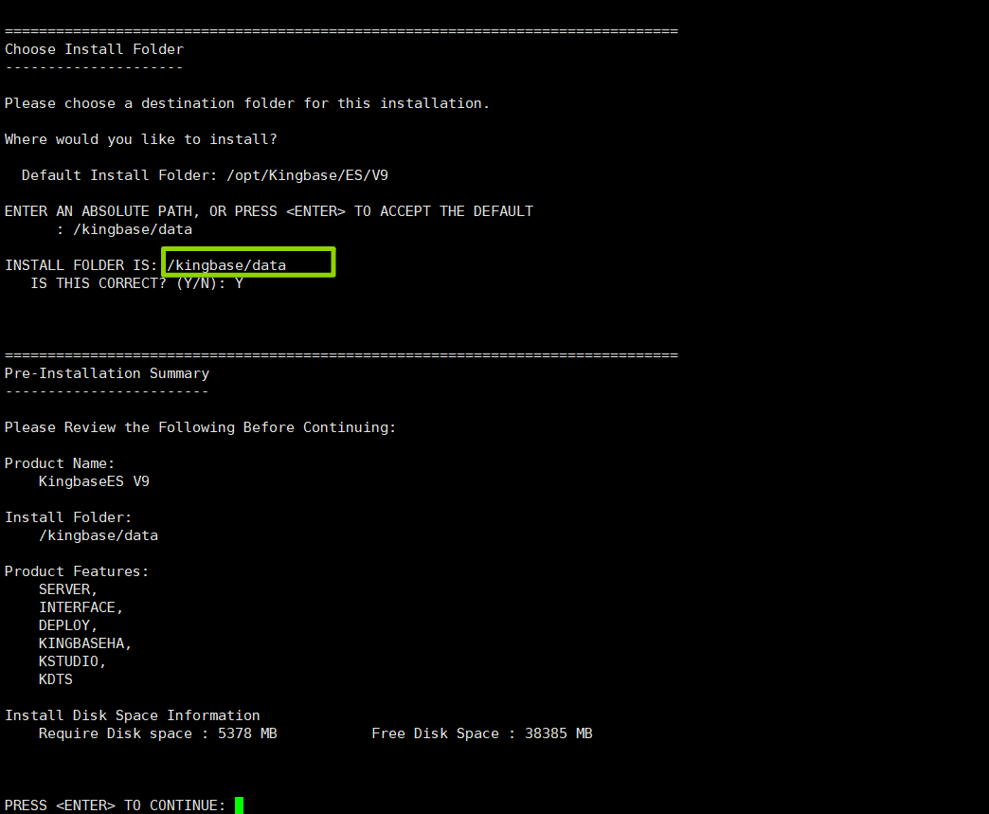Click the KINGBASEHA feature entry

click(85, 643)
